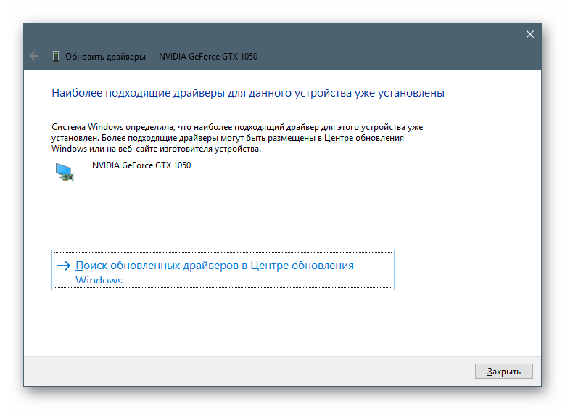Click the display adapter icon for GTX 1050
565x410 pixels.
pos(65,173)
